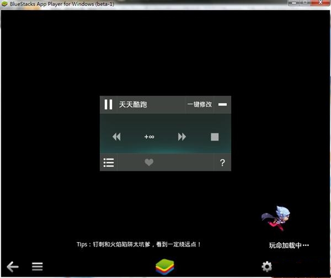Open the list menu icon in the overlay
Image resolution: width=331 pixels, height=278 pixels.
109,162
